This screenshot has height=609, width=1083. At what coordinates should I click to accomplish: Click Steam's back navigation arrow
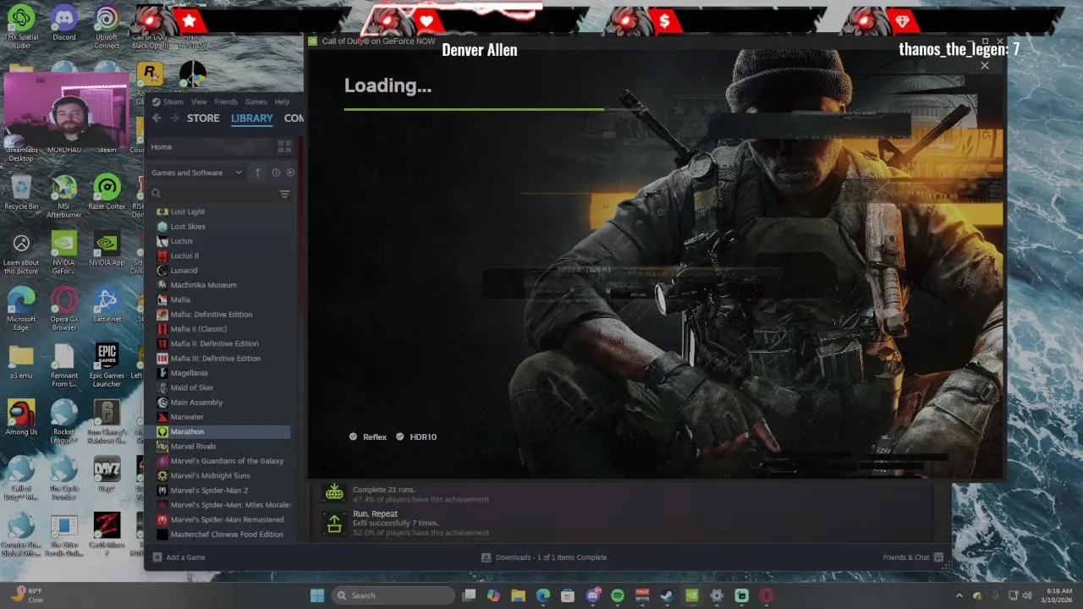(157, 118)
